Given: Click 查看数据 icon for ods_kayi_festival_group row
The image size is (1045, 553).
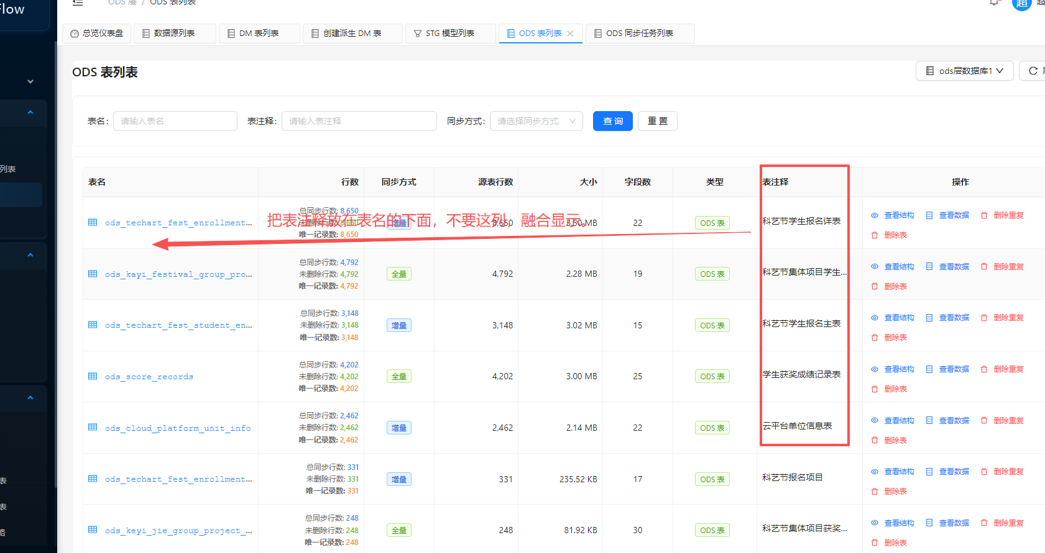Looking at the screenshot, I should [x=929, y=267].
